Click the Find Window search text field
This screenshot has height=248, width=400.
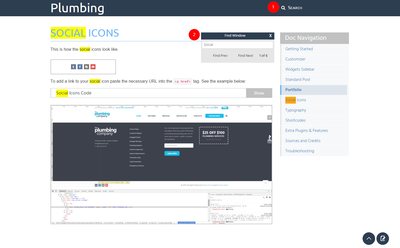(237, 45)
